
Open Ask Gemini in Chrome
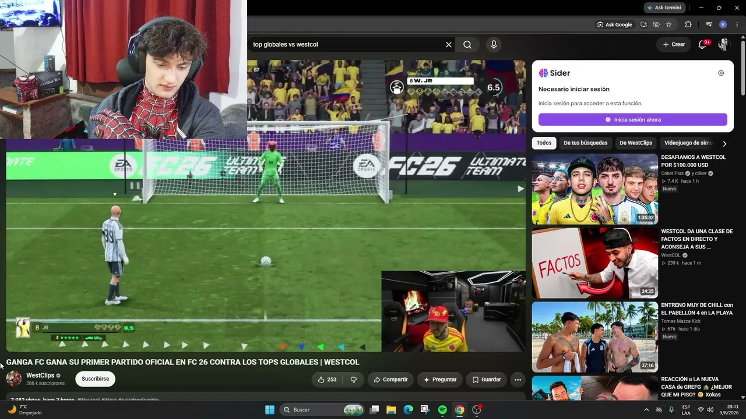[664, 8]
